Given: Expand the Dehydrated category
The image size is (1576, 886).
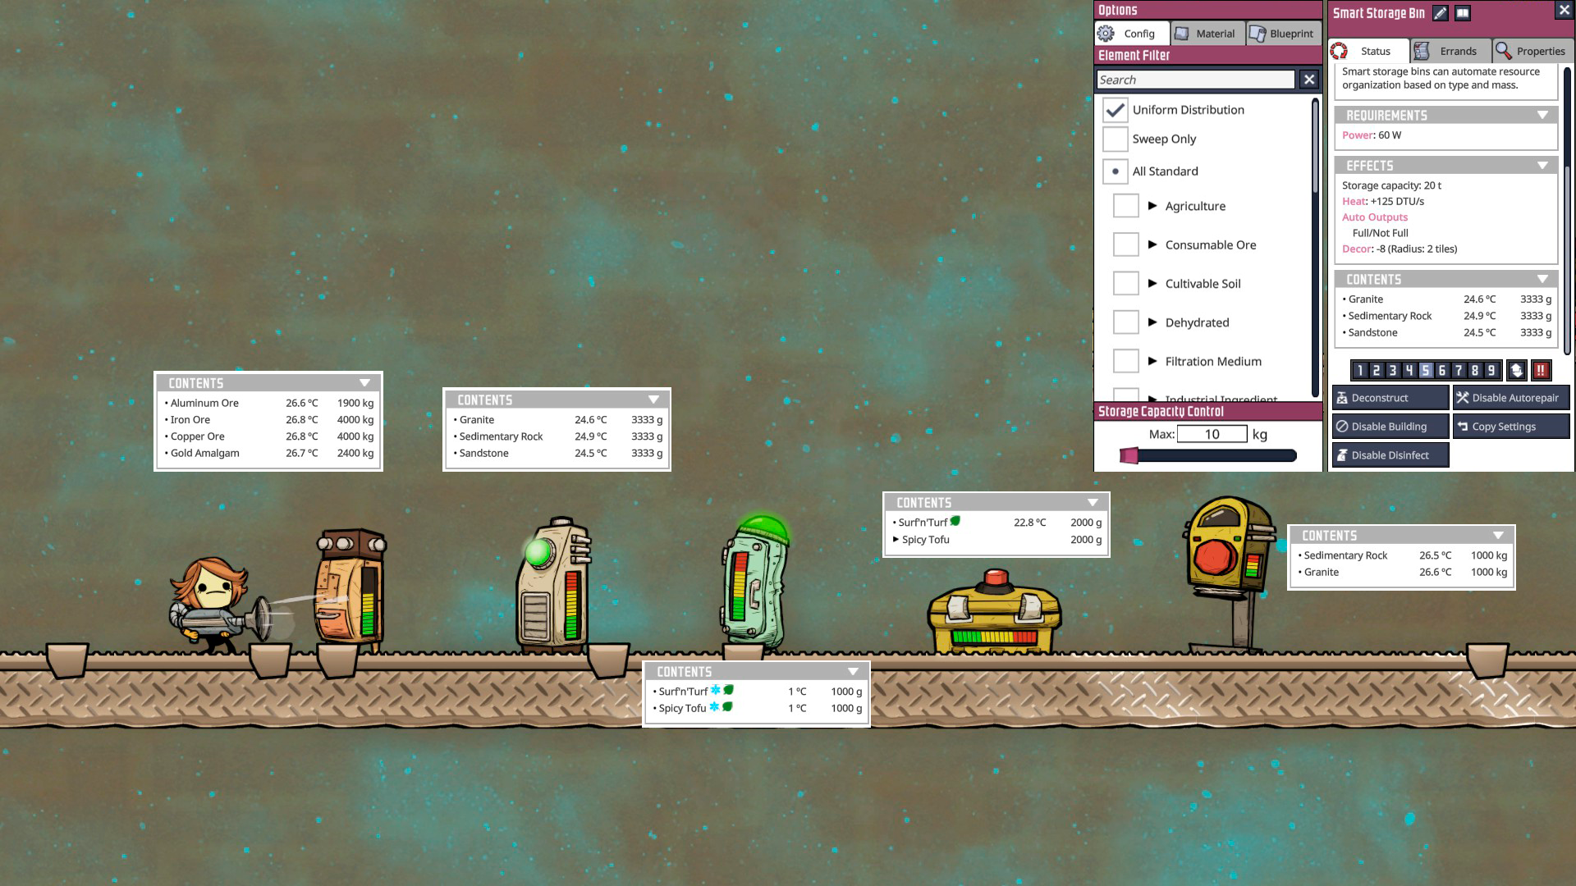Looking at the screenshot, I should [x=1152, y=322].
